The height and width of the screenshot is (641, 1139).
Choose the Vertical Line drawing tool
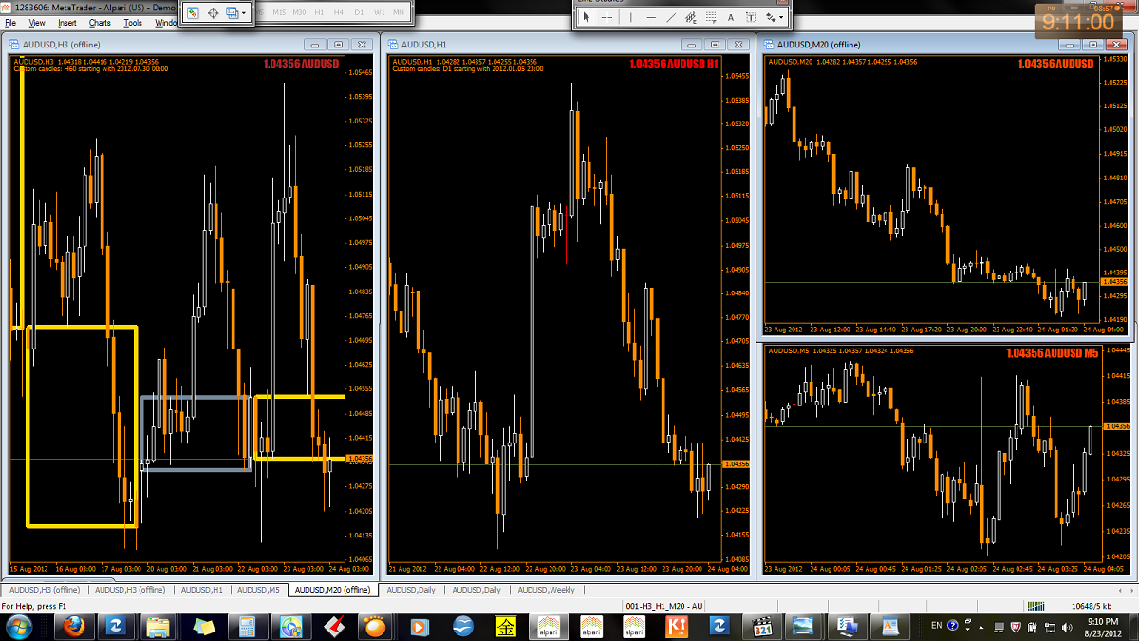(x=631, y=17)
